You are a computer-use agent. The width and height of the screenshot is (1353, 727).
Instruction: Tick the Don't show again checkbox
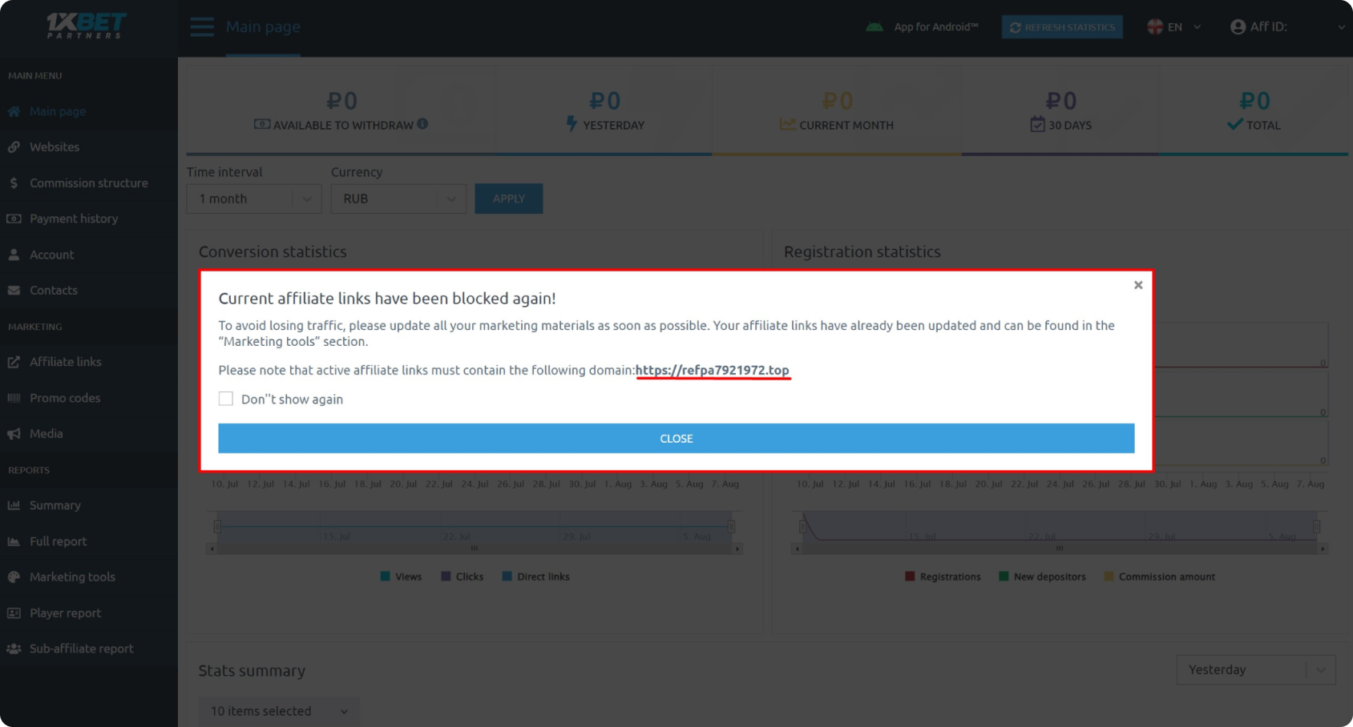click(226, 399)
